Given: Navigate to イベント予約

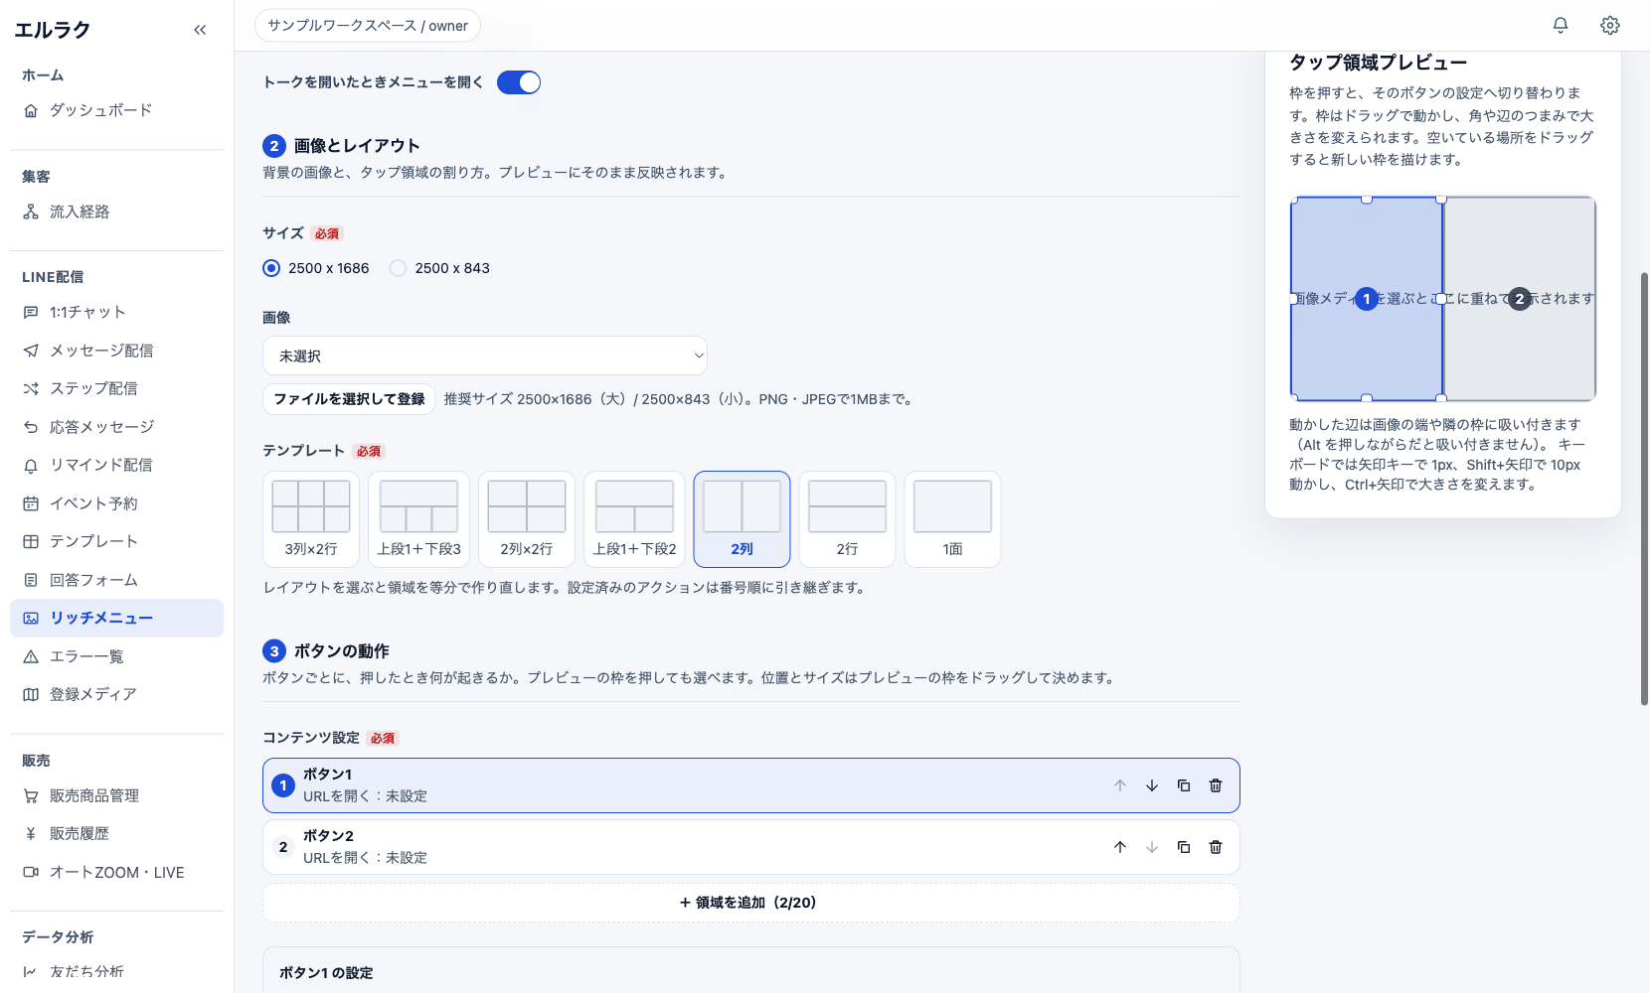Looking at the screenshot, I should [116, 503].
